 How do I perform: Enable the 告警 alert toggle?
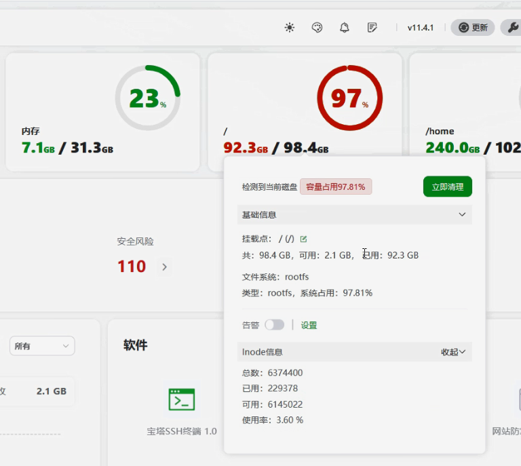(x=274, y=325)
